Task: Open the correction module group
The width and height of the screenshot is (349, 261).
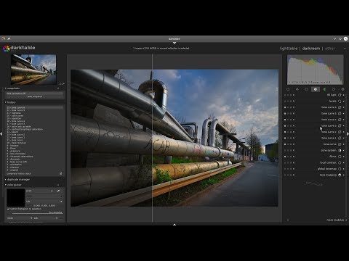Action: click(x=334, y=89)
